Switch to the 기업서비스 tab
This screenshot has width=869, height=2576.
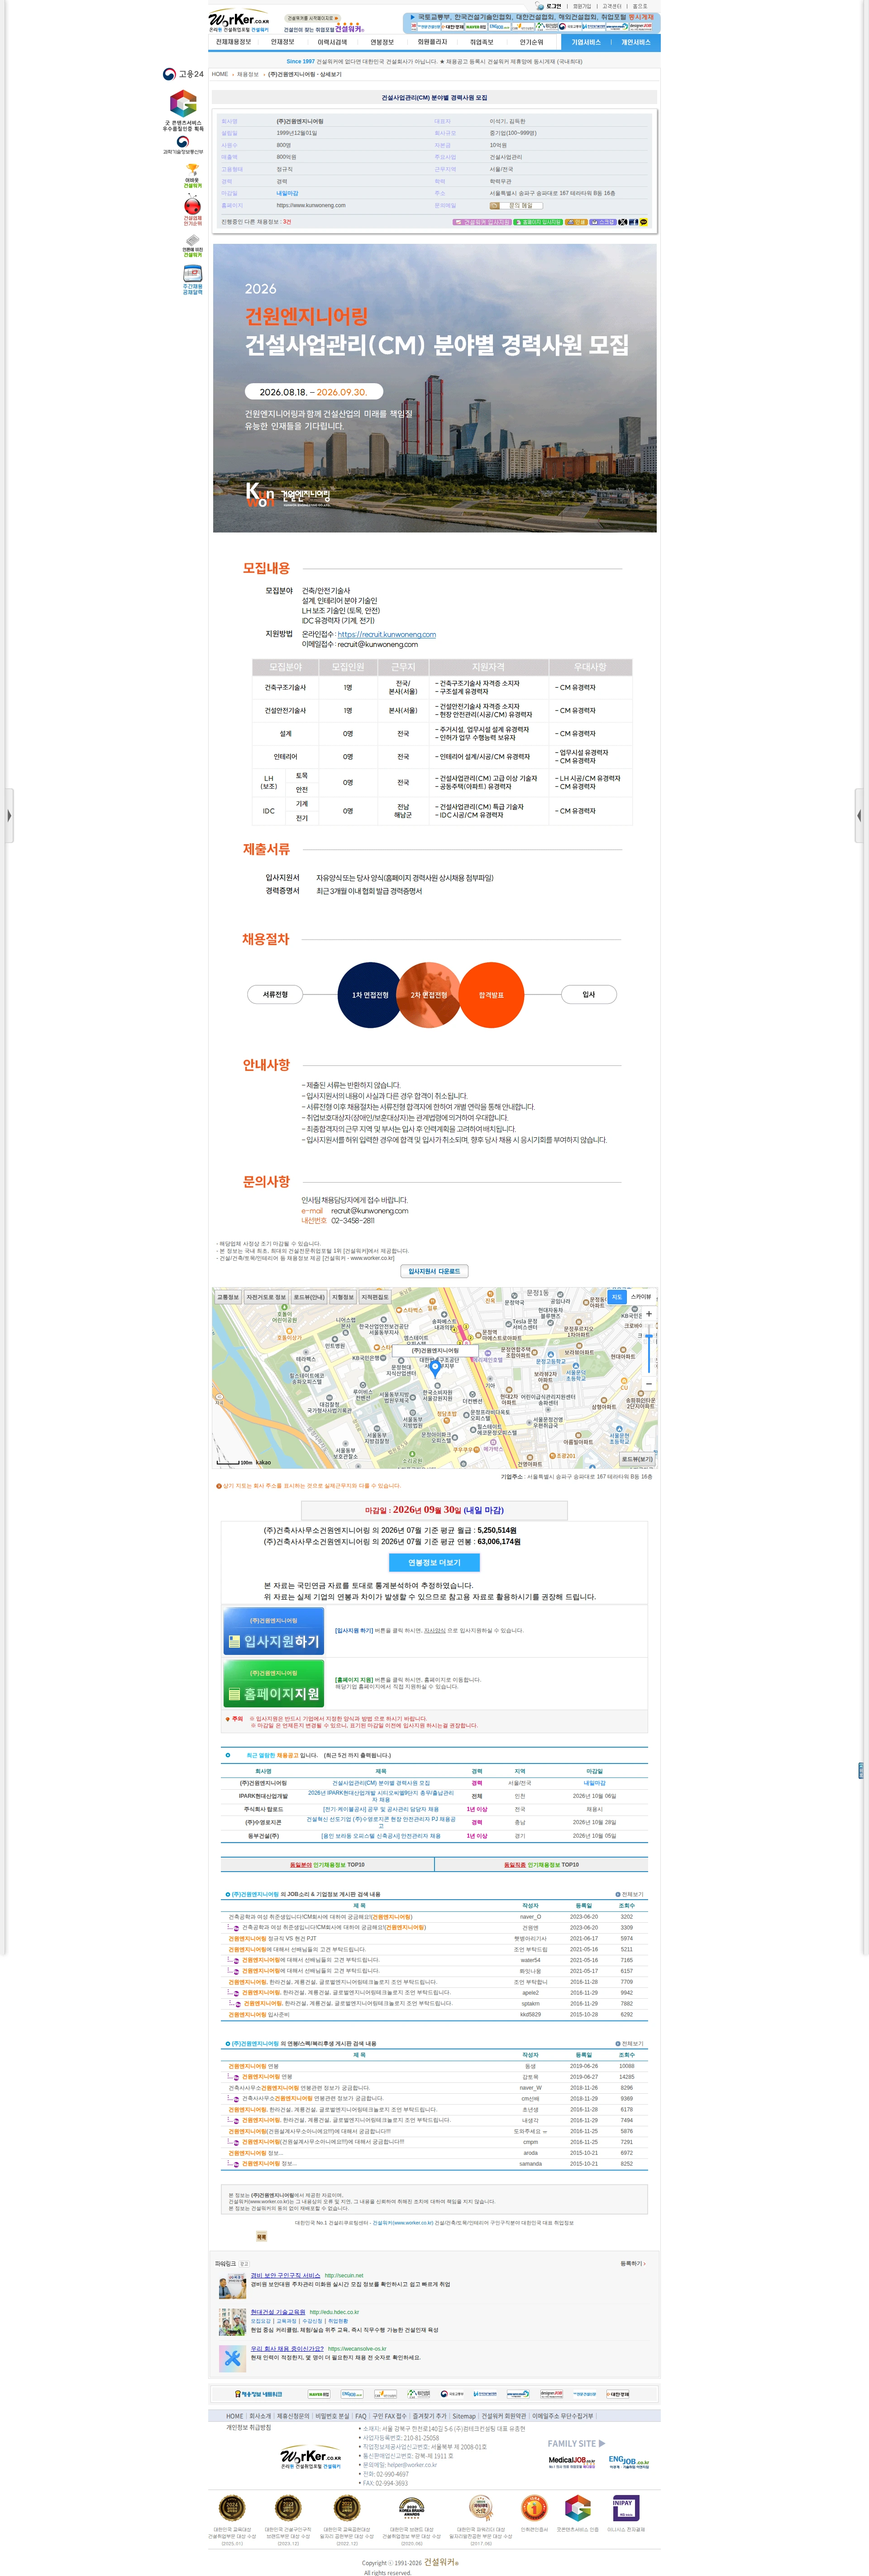click(586, 42)
